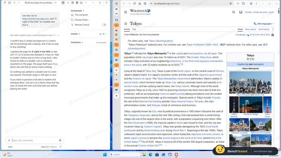
Task: Click Create account on Wikipedia
Action: pos(260,12)
